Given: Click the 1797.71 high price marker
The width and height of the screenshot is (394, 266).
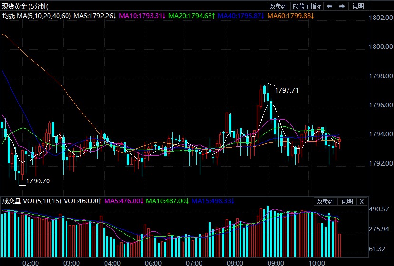Looking at the screenshot, I should 287,90.
